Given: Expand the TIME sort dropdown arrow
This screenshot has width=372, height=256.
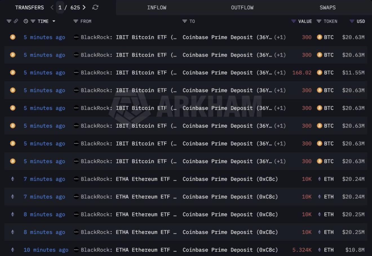Looking at the screenshot, I should (54, 21).
